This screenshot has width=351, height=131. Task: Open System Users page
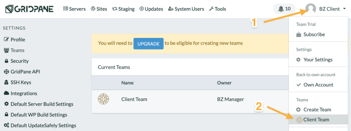(186, 9)
